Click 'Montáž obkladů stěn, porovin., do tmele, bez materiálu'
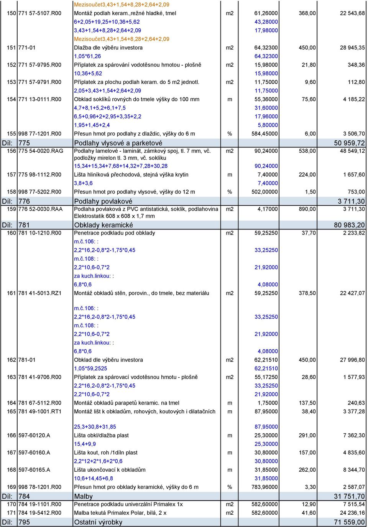 (141, 293)
